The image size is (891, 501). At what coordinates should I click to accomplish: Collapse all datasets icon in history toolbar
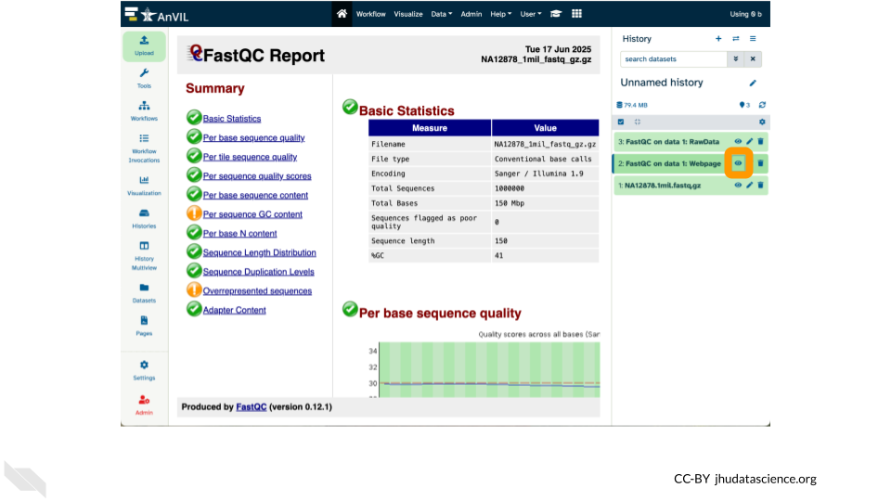pyautogui.click(x=638, y=122)
